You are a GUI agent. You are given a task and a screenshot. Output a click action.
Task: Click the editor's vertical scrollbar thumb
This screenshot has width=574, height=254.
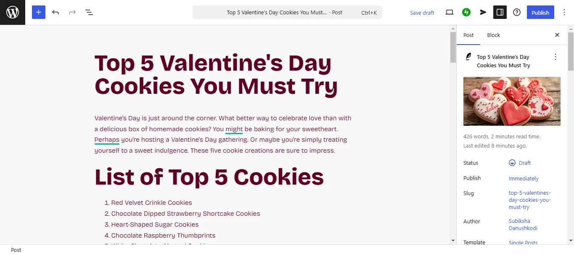tap(453, 46)
